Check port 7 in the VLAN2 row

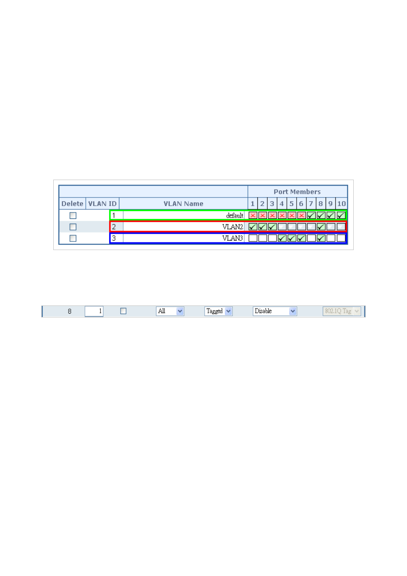(x=312, y=227)
